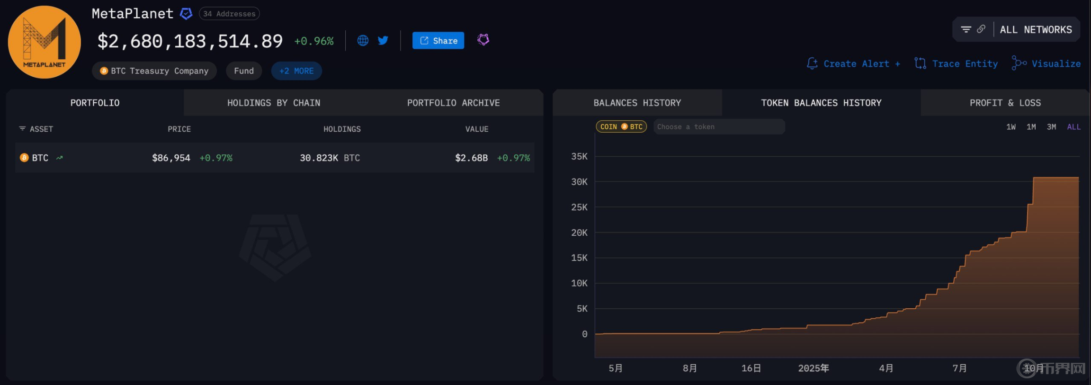Viewport: 1091px width, 385px height.
Task: Open the Twitter bird icon
Action: [x=383, y=41]
